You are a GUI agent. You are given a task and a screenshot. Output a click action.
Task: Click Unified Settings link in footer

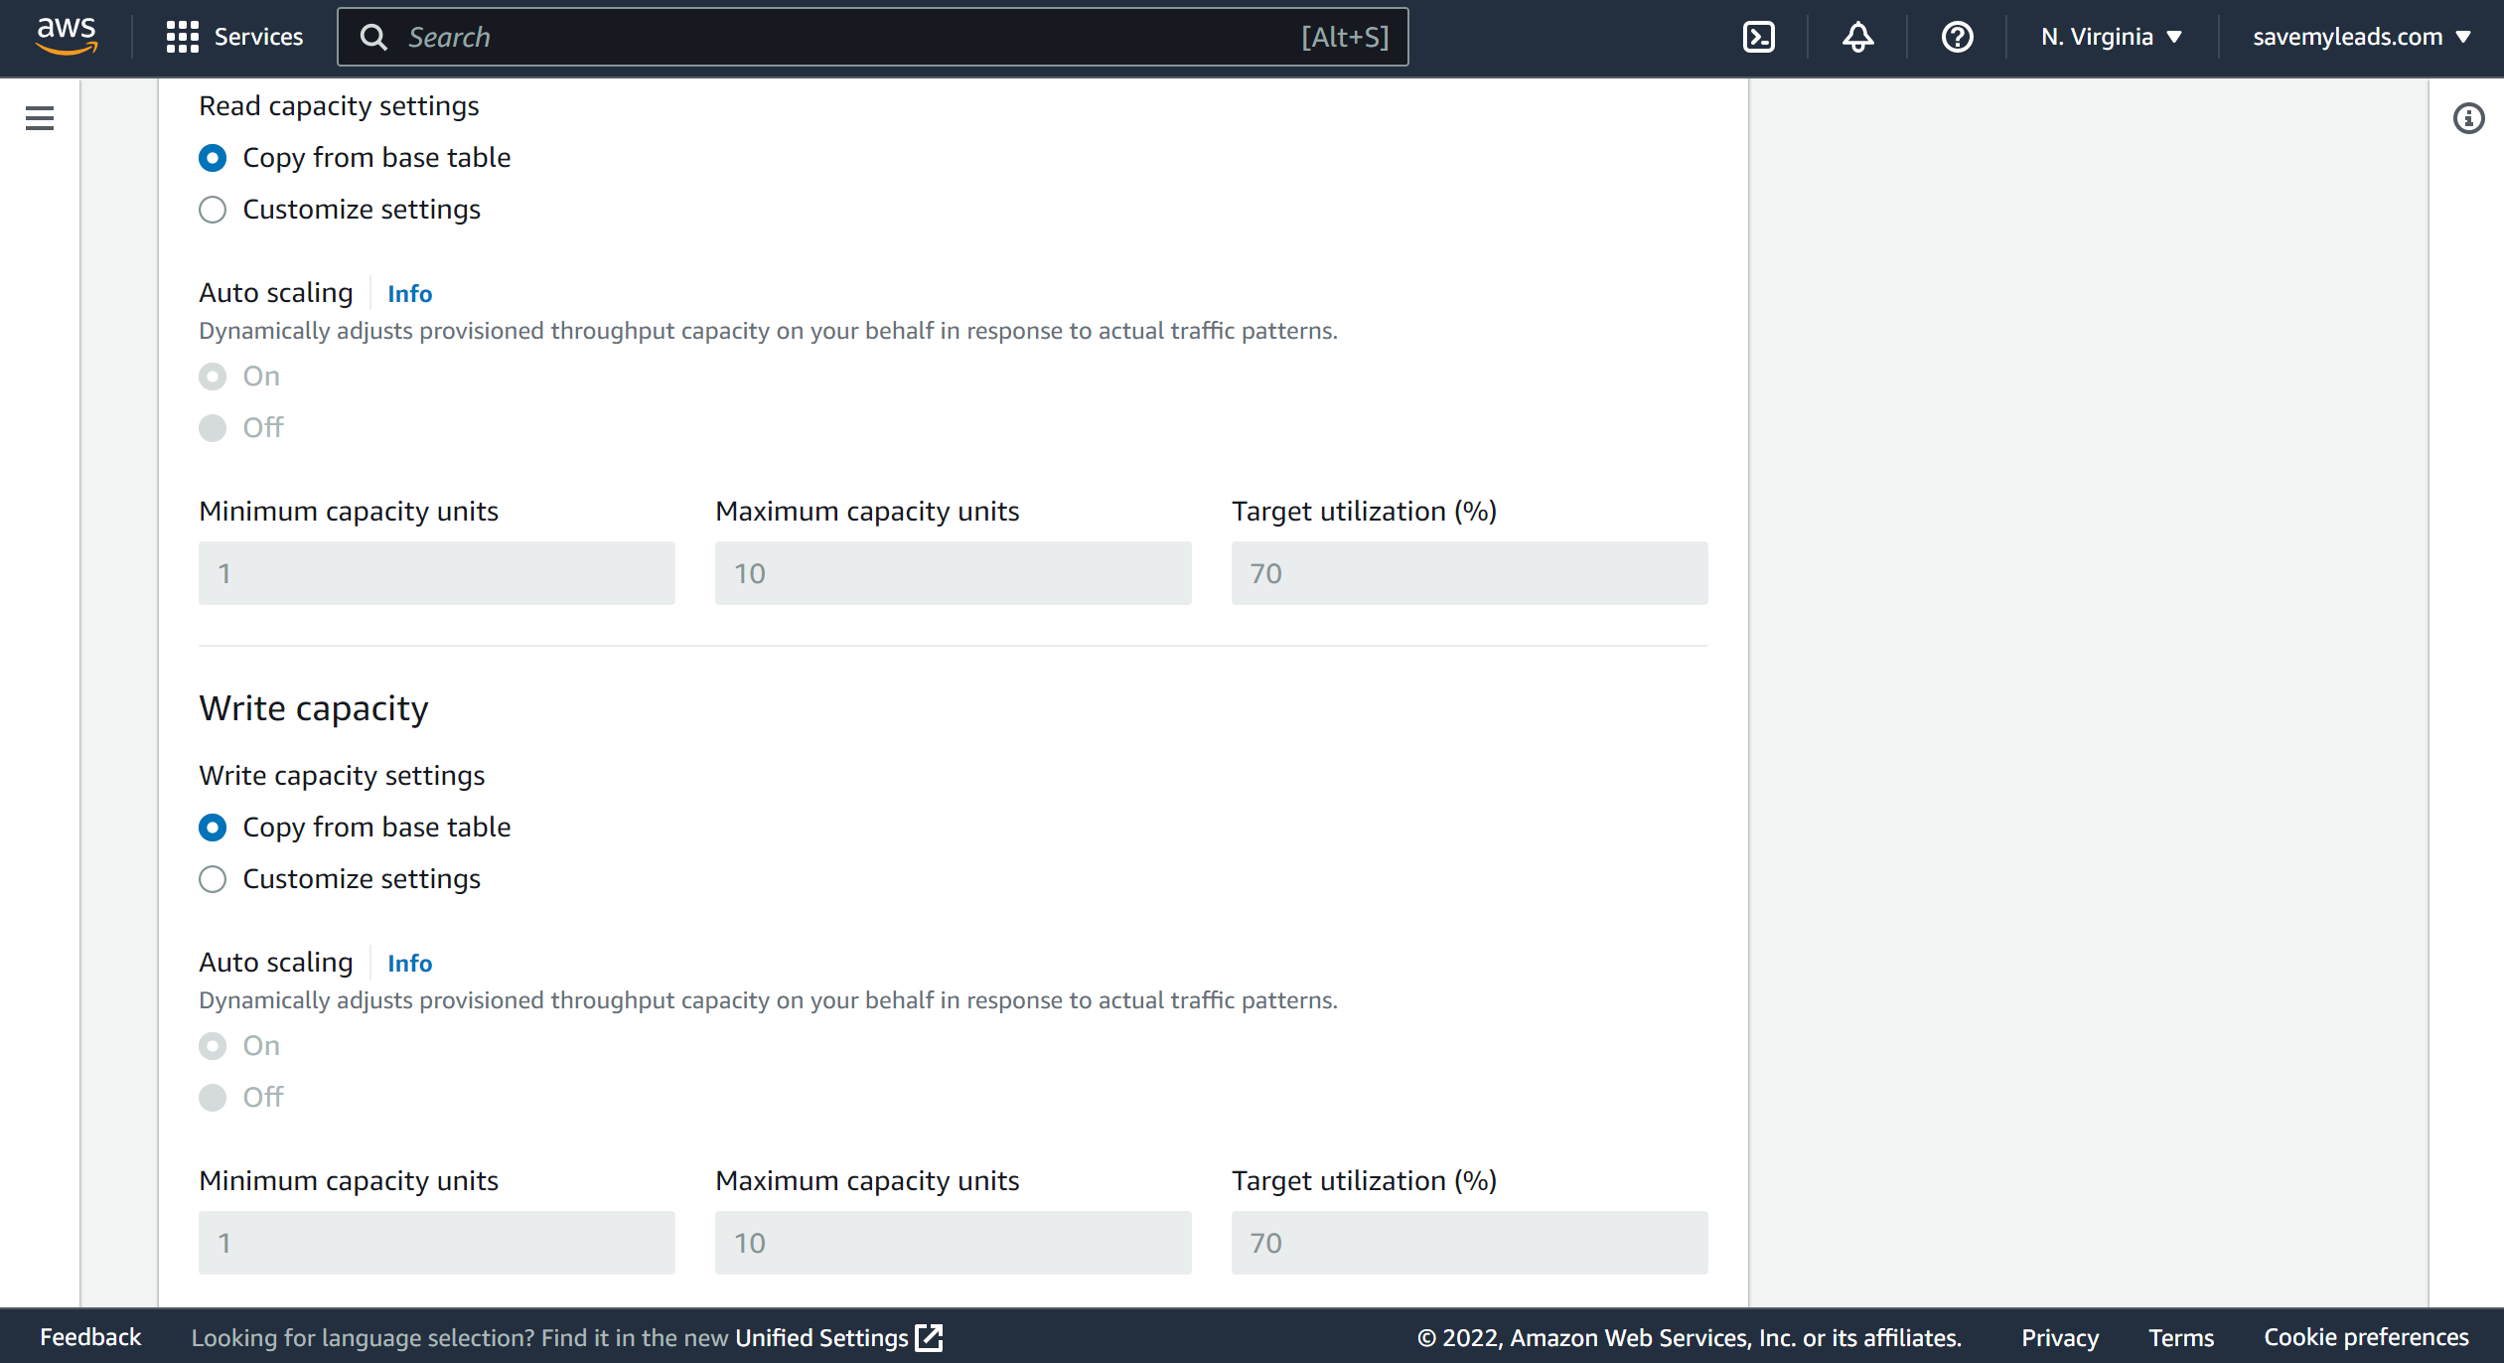point(837,1338)
